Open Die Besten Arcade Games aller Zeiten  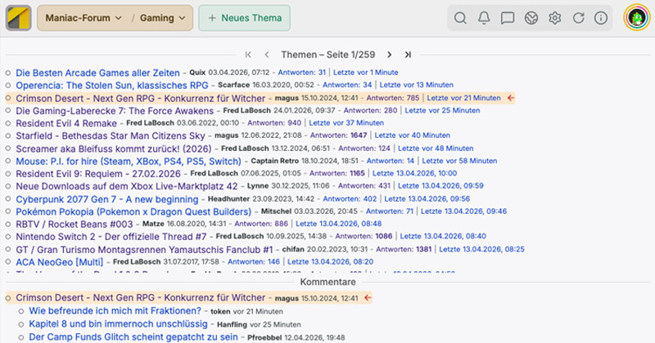97,73
